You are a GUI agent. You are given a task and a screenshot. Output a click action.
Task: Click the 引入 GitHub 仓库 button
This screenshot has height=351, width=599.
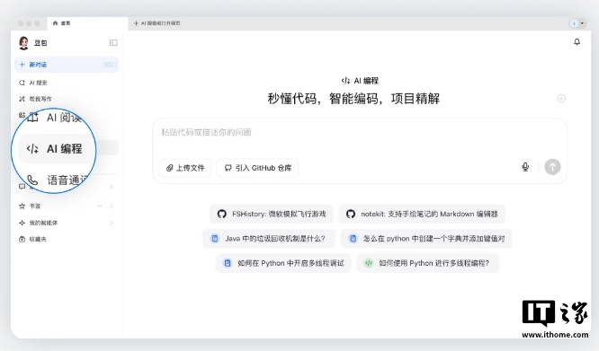coord(257,168)
